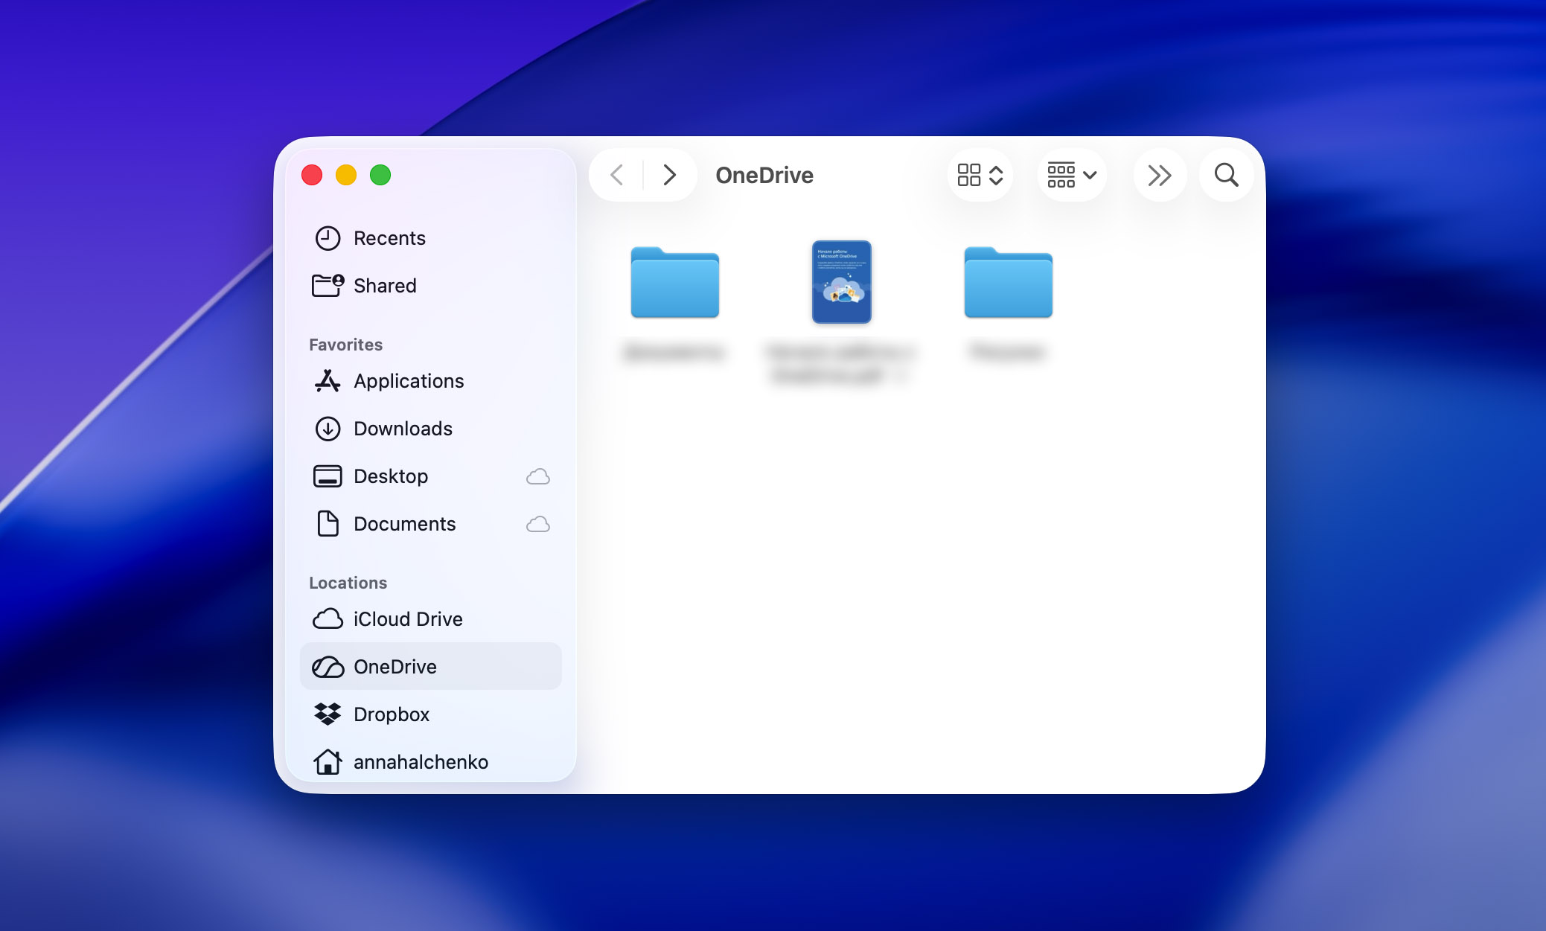Click the OneDrive title in the toolbar

pos(764,175)
